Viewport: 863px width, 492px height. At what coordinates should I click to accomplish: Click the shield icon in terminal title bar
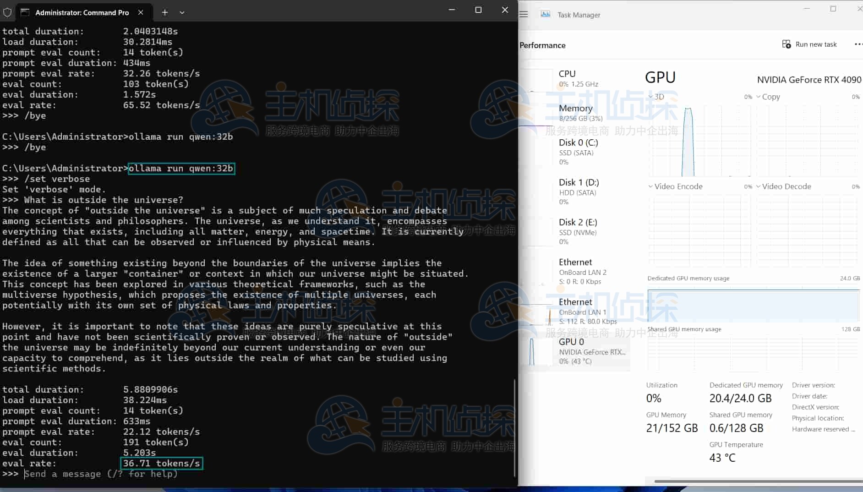coord(7,12)
